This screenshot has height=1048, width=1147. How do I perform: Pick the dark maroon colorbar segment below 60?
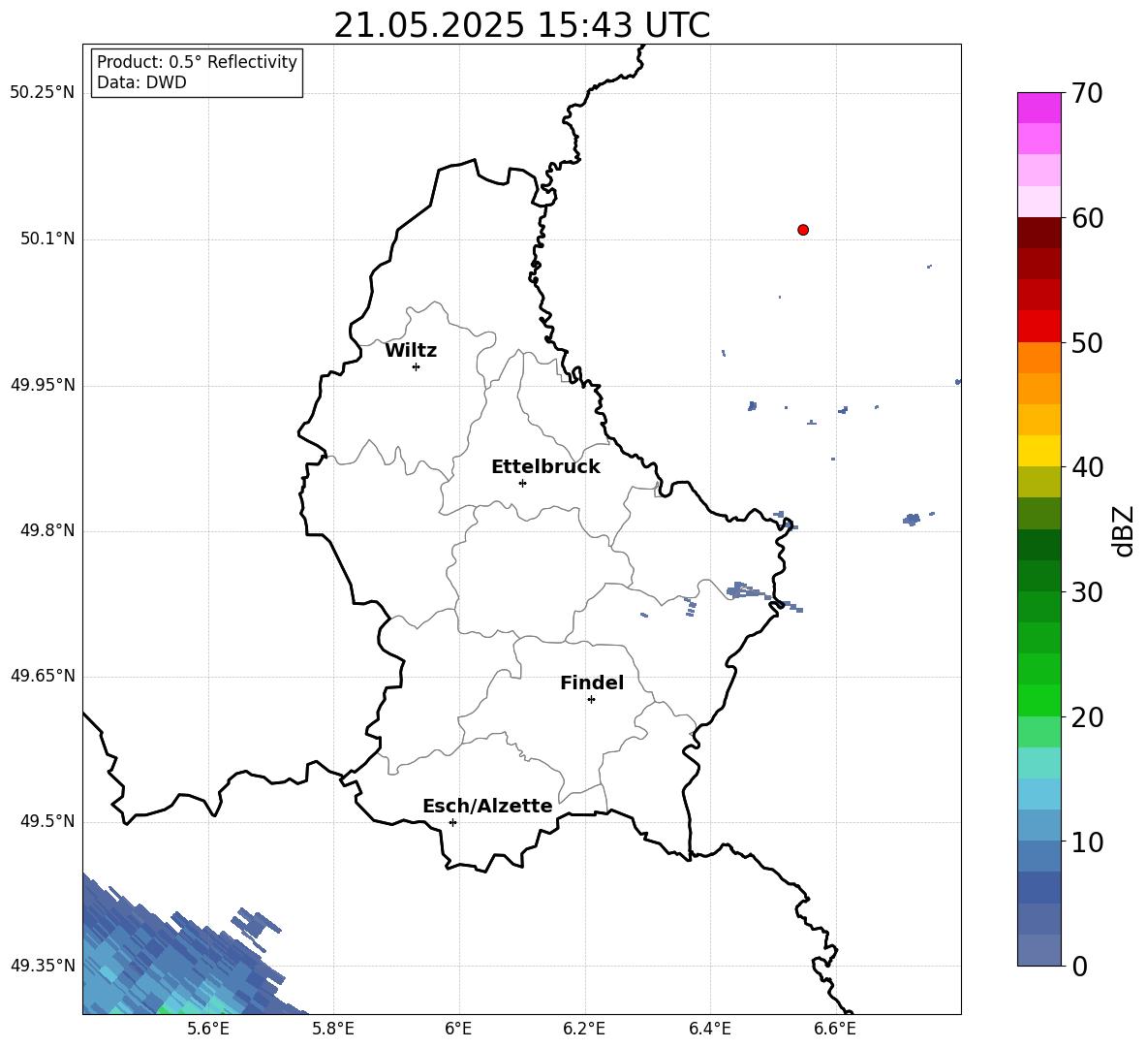(x=1038, y=233)
